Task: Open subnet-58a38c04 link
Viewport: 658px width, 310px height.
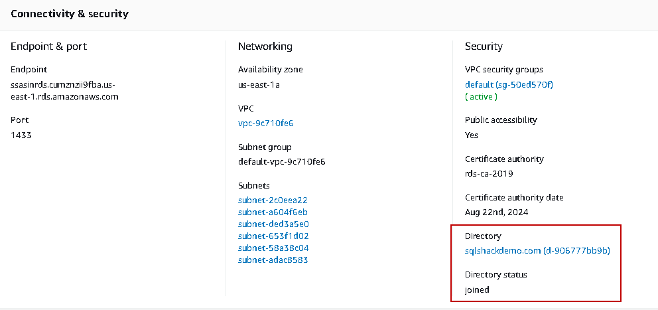Action: (273, 248)
